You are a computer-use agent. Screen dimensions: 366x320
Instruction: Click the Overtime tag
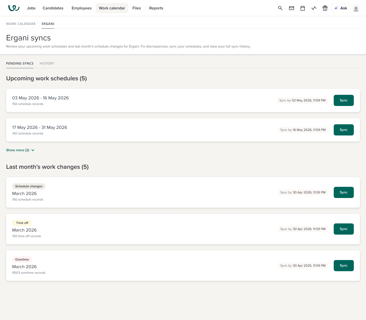coord(22,260)
